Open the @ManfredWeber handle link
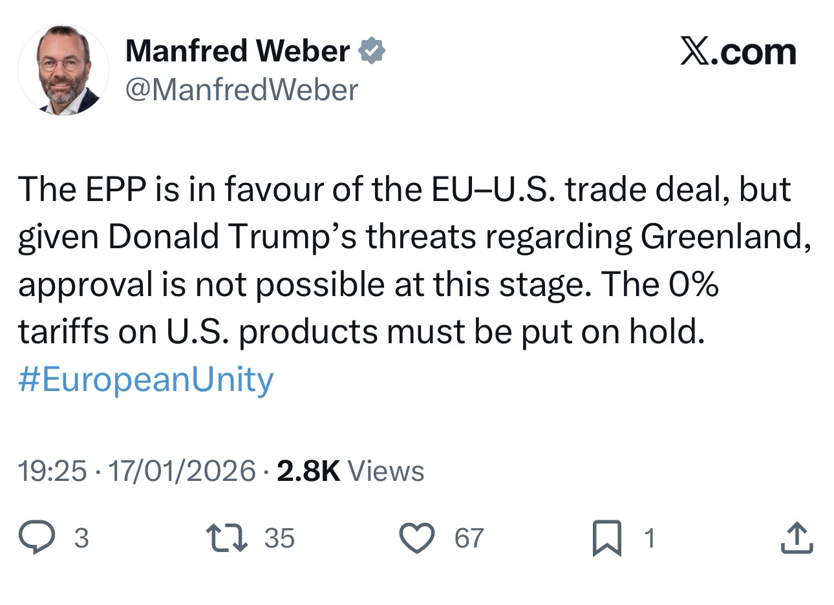 [241, 90]
